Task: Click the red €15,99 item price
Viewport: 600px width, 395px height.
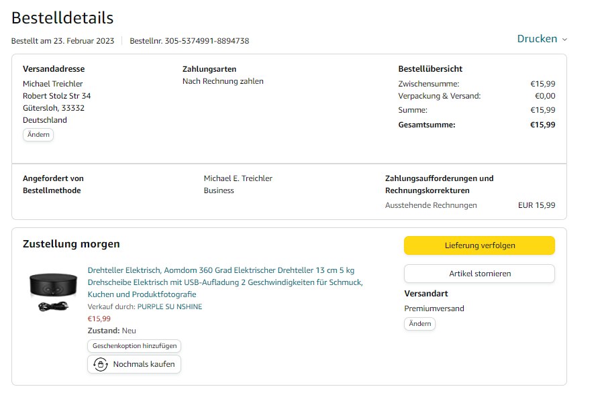Action: (99, 319)
